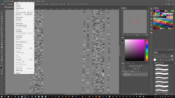Add layer style fx button
Image resolution: width=175 pixels, height=98 pixels.
(134, 94)
